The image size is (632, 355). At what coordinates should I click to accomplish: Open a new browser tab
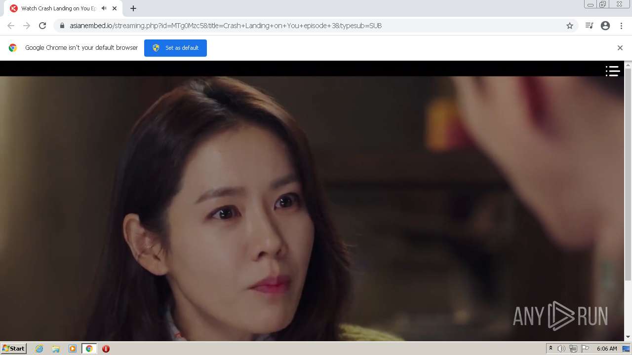tap(133, 8)
